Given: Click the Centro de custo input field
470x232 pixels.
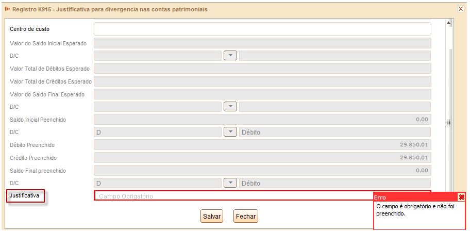Looking at the screenshot, I should (262, 29).
